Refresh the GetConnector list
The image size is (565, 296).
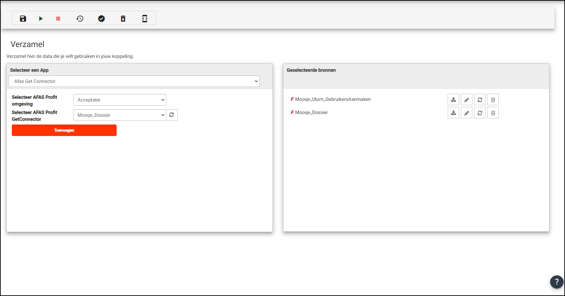click(x=172, y=115)
